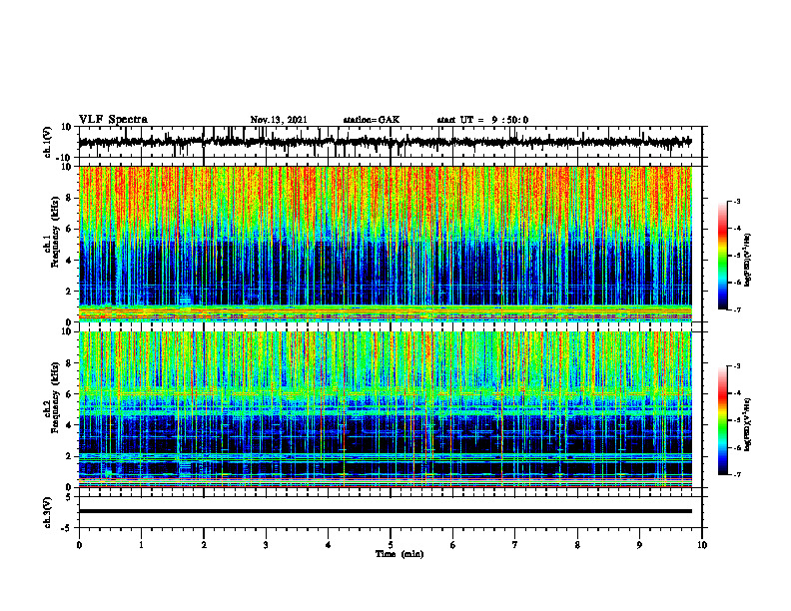Click time axis tick label "5"
This screenshot has width=791, height=611.
click(x=391, y=545)
